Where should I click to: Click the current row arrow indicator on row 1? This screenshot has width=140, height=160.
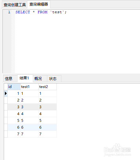point(6,93)
